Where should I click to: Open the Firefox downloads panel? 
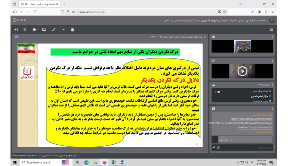(x=252, y=12)
